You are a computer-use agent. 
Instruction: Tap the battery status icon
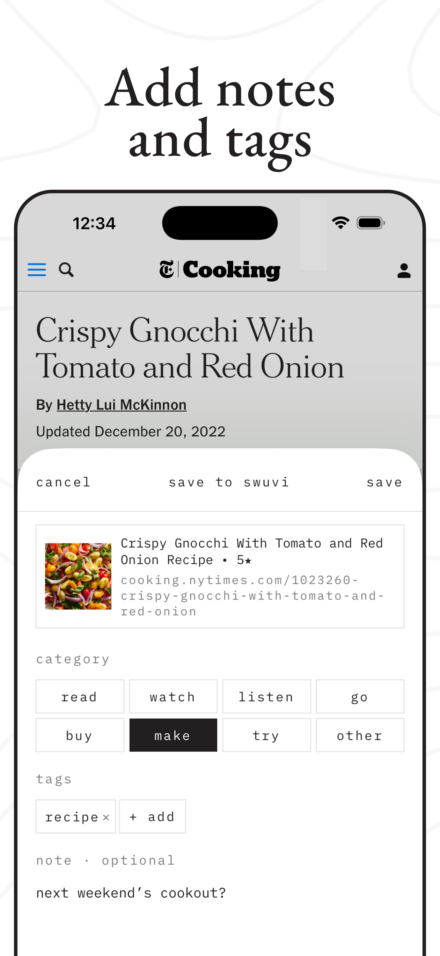(371, 223)
